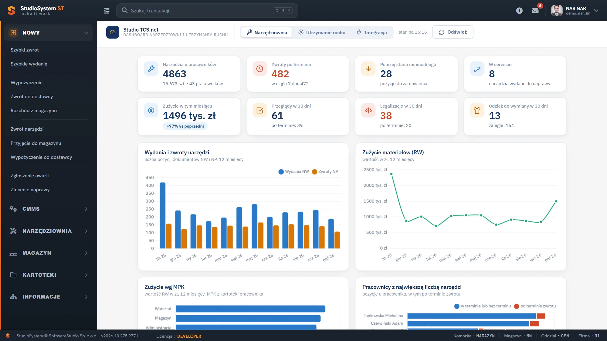Click the 'Magazyn : MN' status bar entry
The height and width of the screenshot is (341, 607).
[x=518, y=336]
